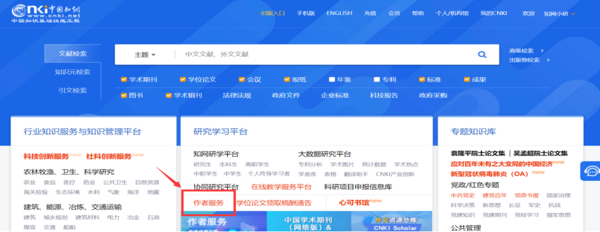
Task: Open the customer service chat icon
Action: tap(591, 170)
